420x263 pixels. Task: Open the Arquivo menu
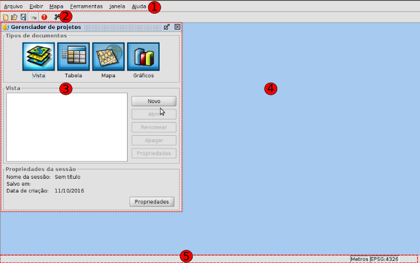[x=13, y=6]
